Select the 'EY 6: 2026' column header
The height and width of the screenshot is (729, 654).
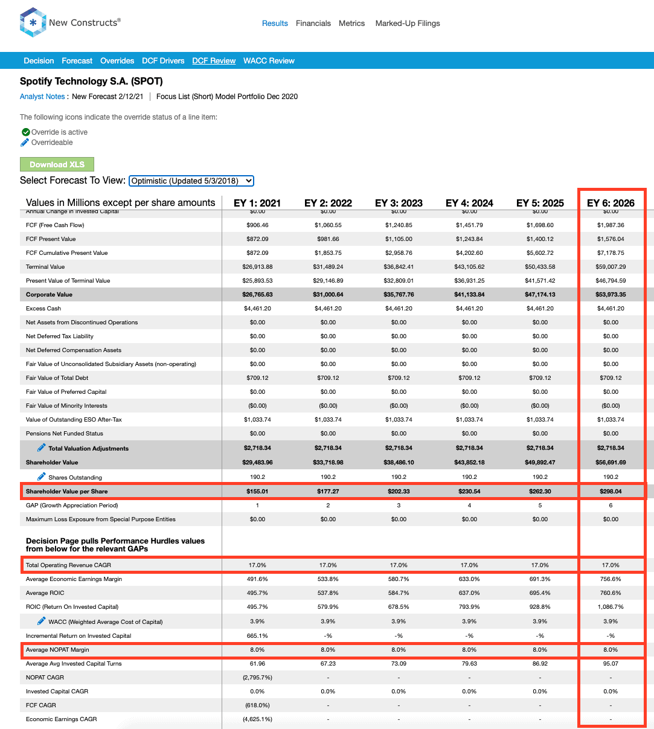click(611, 203)
